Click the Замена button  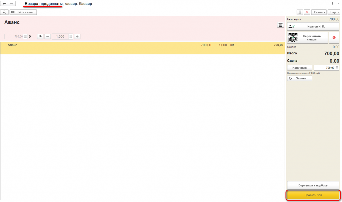tap(300, 78)
